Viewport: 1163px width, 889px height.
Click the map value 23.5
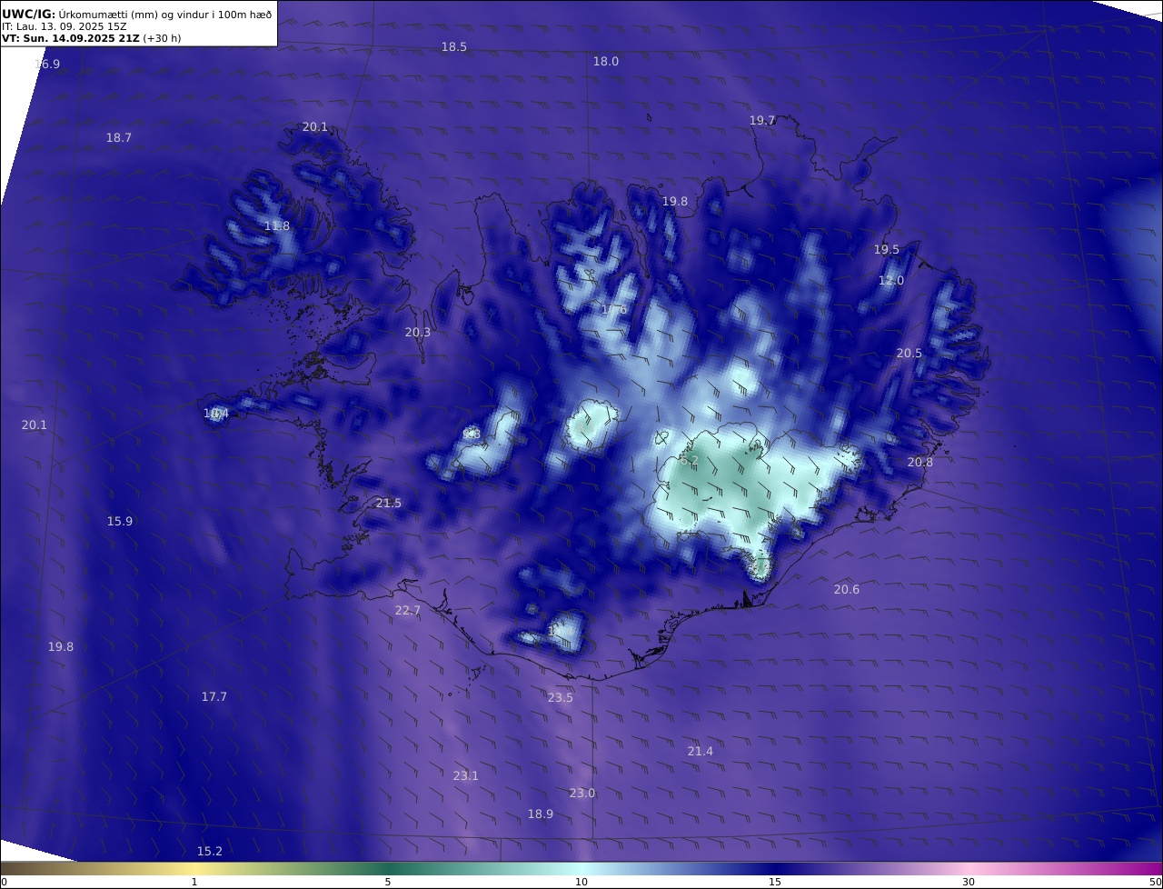pos(561,698)
